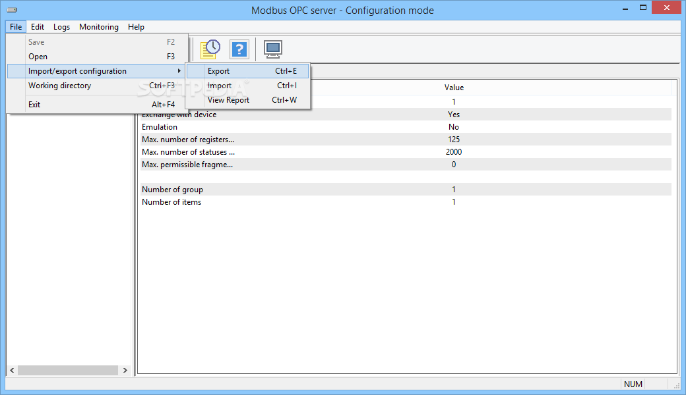
Task: Click the blue question mark help icon
Action: [239, 49]
